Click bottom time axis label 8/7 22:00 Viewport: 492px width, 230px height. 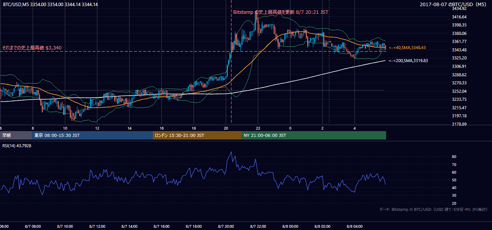pos(259,227)
